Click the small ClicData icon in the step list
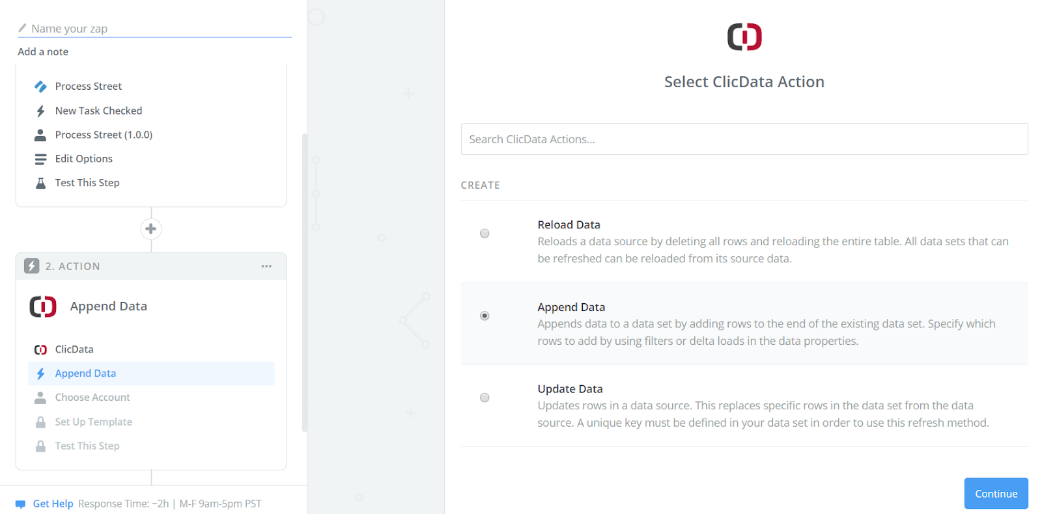This screenshot has width=1042, height=514. tap(40, 349)
